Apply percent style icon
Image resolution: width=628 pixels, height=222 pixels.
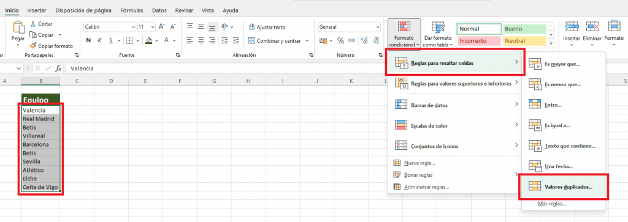(341, 40)
